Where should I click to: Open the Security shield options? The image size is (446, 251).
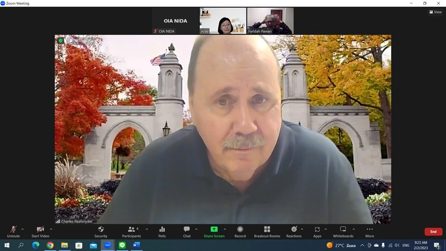(101, 231)
